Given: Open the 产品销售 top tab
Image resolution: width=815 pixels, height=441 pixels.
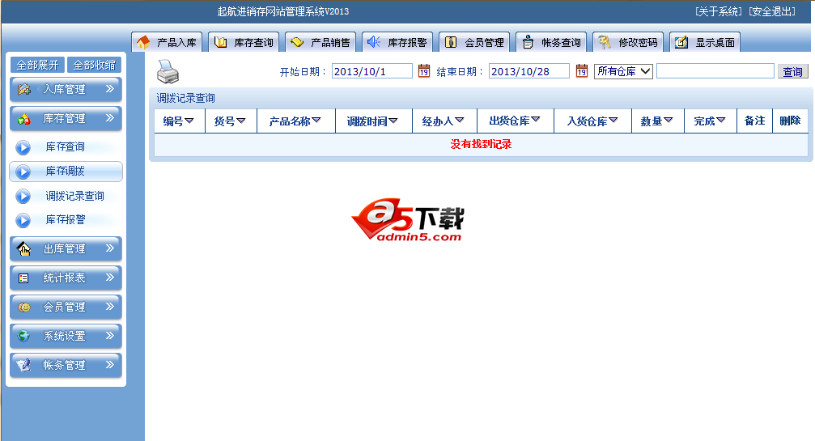Looking at the screenshot, I should coord(320,42).
